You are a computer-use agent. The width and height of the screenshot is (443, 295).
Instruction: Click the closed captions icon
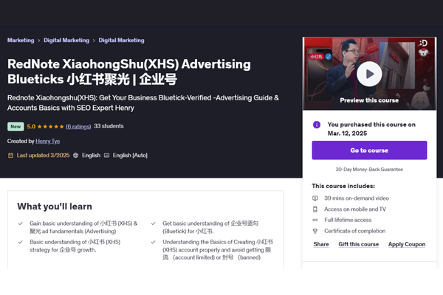click(107, 156)
